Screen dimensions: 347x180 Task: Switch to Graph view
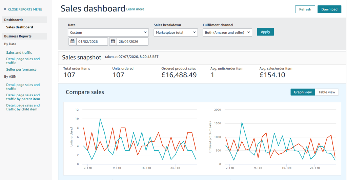[303, 92]
